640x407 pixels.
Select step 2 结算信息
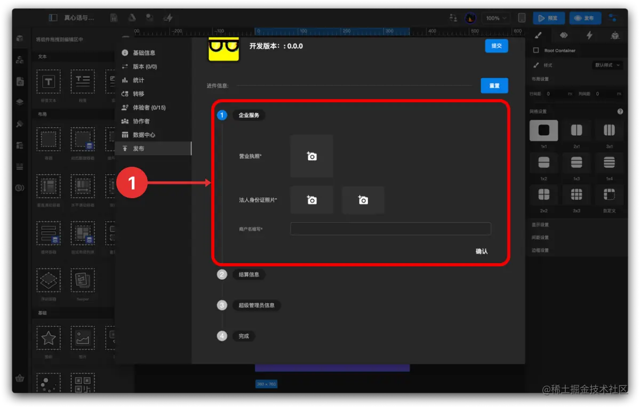249,275
